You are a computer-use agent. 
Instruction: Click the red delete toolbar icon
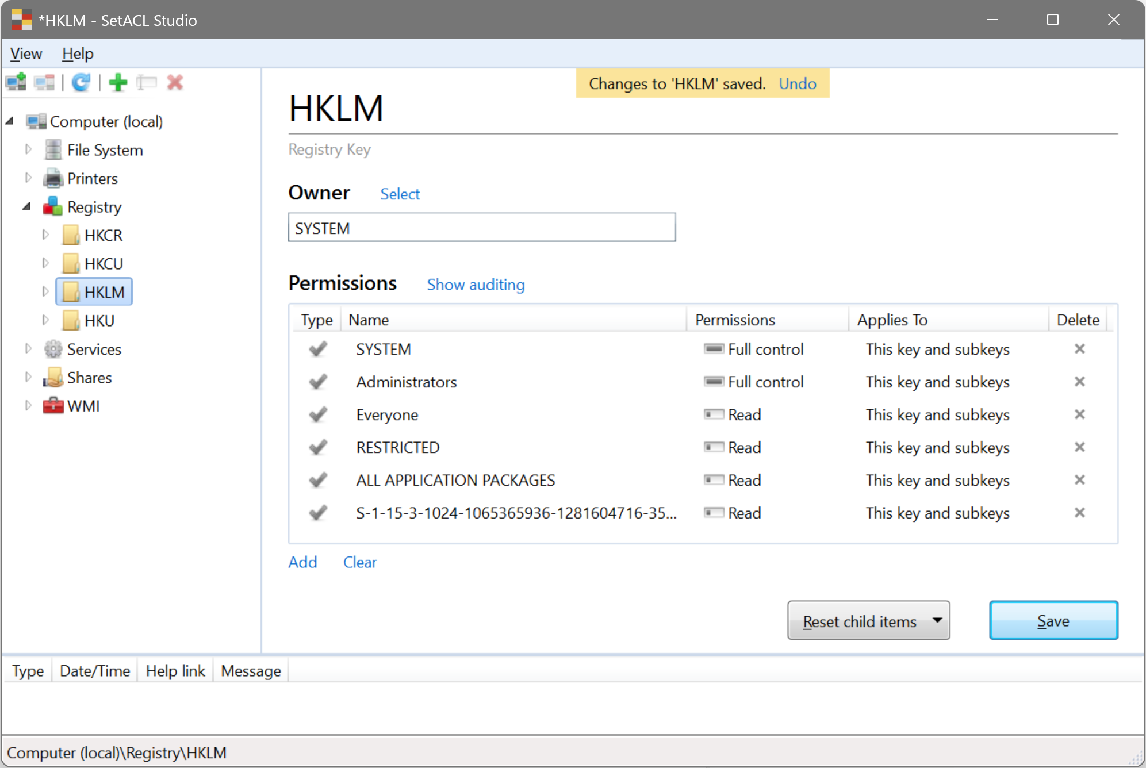point(175,82)
